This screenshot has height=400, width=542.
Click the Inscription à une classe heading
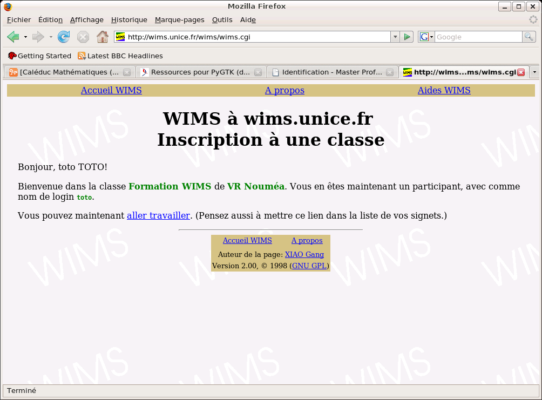pyautogui.click(x=271, y=140)
